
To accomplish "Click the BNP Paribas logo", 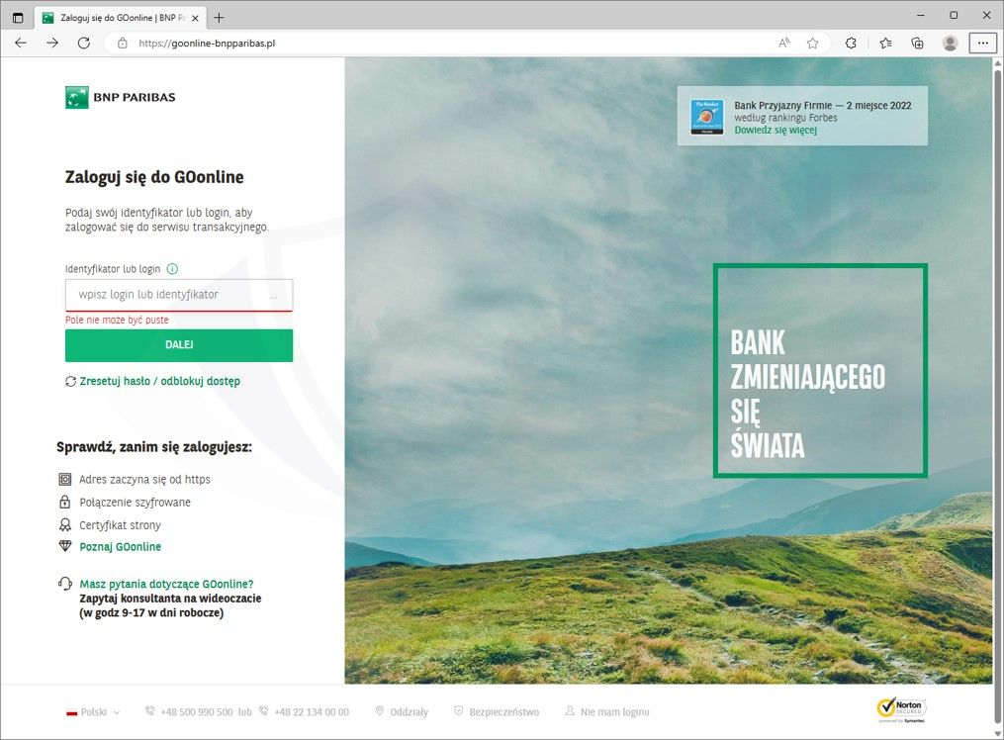I will coord(120,97).
